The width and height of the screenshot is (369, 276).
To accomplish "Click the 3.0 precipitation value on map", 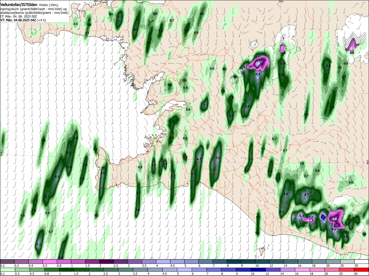I will 137,210.
